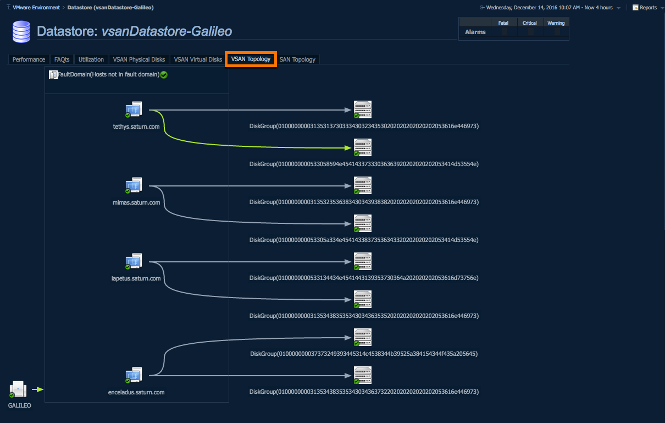
Task: Click the iapetus.saturn.com label
Action: (136, 278)
